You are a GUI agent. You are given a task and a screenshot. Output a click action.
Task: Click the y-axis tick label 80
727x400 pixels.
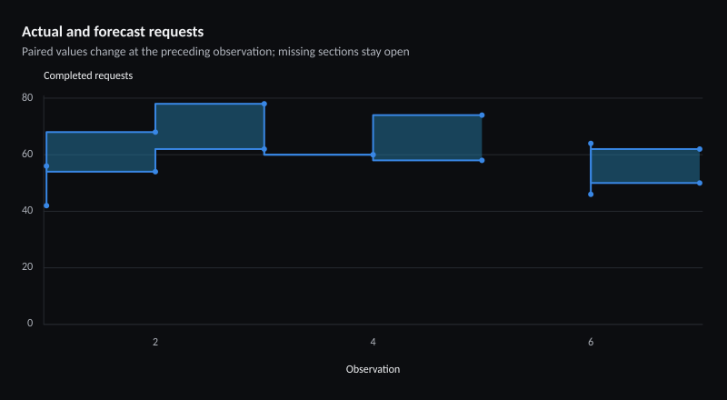click(x=27, y=97)
